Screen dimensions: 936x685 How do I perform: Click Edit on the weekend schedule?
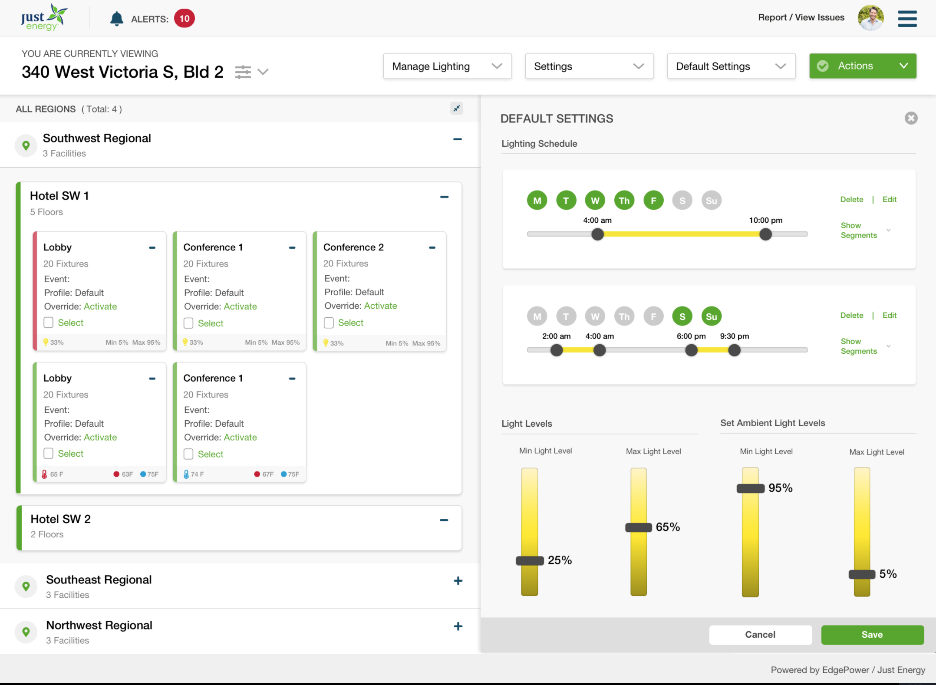coord(889,316)
